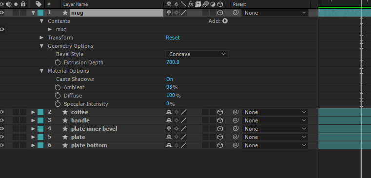Toggle 3D layer cube for coffee layer
This screenshot has height=178, width=371.
click(x=220, y=112)
